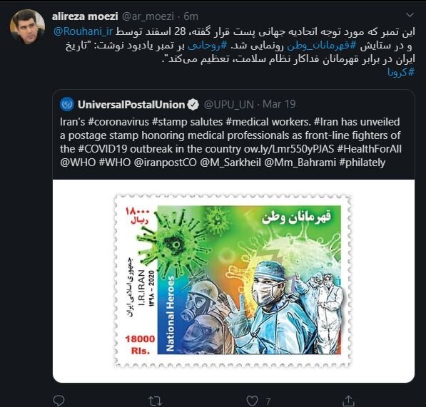Open the Mar 19 quoted tweet date
The height and width of the screenshot is (407, 426).
(x=279, y=105)
